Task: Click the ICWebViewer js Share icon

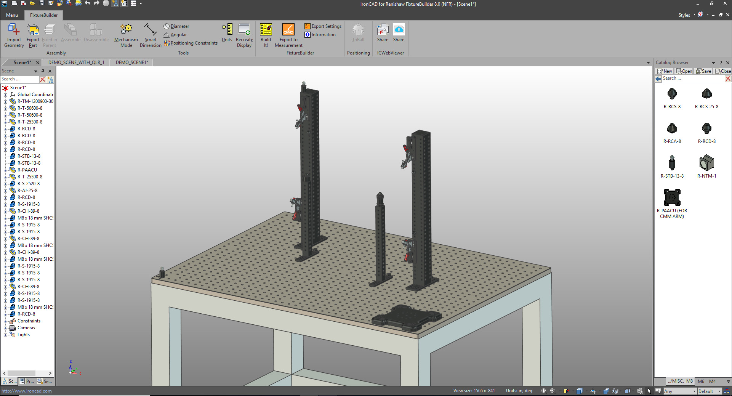Action: [383, 29]
